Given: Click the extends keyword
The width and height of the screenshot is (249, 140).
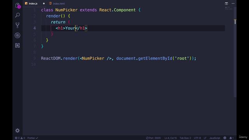Looking at the screenshot, I should [x=88, y=10].
